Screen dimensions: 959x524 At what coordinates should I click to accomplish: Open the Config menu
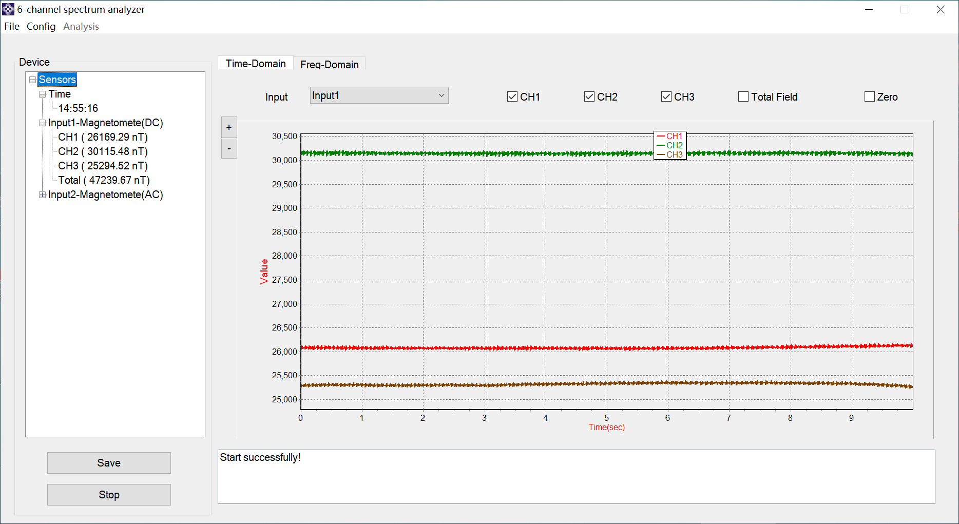pyautogui.click(x=41, y=26)
